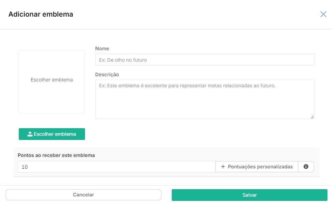Click the Descrição field label

pyautogui.click(x=107, y=74)
